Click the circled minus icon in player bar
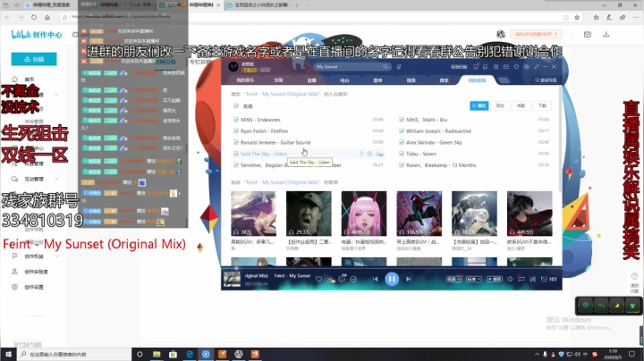 [353, 280]
